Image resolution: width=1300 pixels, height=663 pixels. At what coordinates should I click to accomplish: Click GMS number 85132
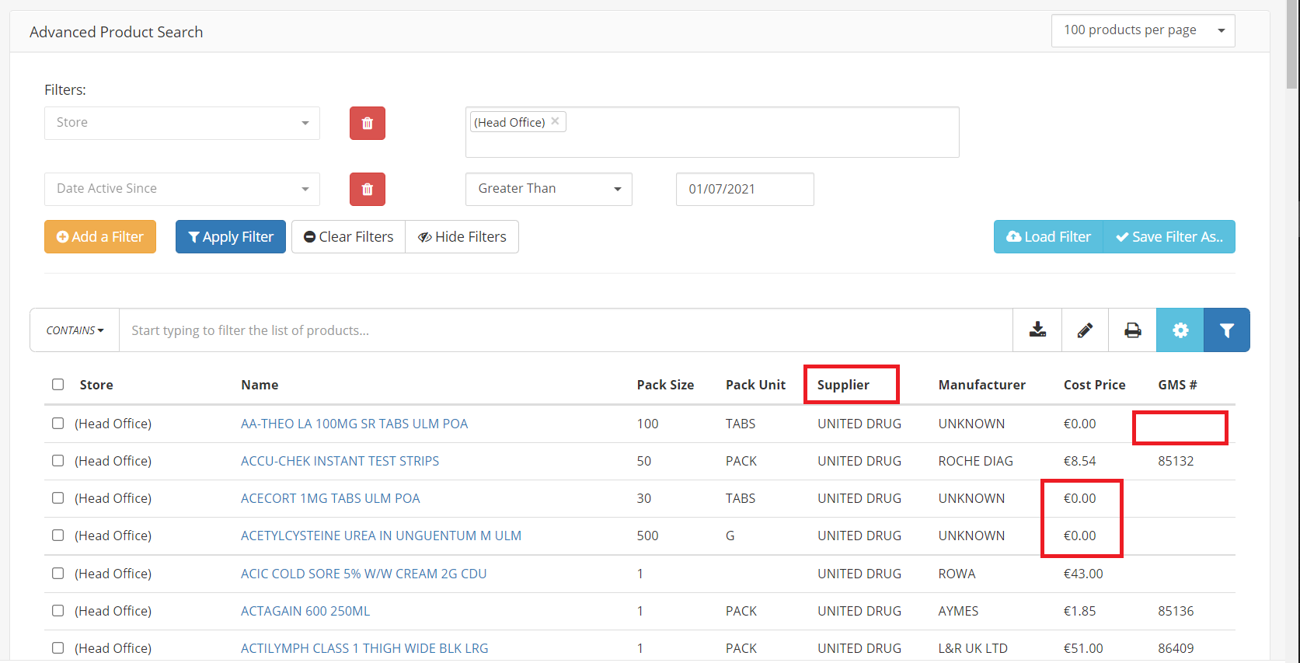pyautogui.click(x=1176, y=461)
